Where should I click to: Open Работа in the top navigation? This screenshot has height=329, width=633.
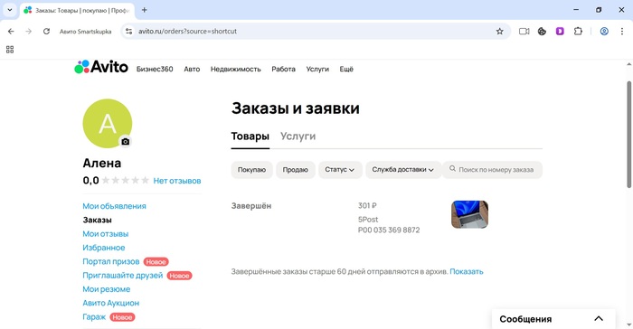[283, 69]
